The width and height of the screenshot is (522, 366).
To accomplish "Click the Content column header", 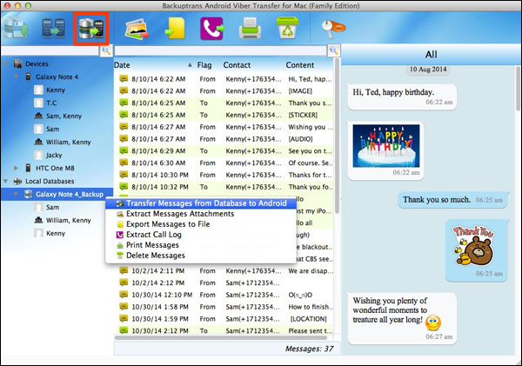I will click(300, 65).
